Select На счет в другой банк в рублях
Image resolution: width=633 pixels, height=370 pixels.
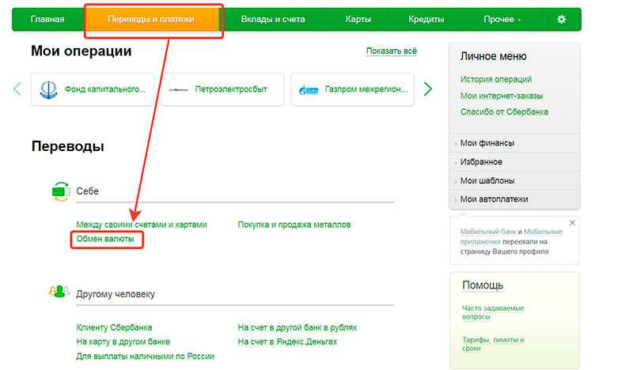298,327
